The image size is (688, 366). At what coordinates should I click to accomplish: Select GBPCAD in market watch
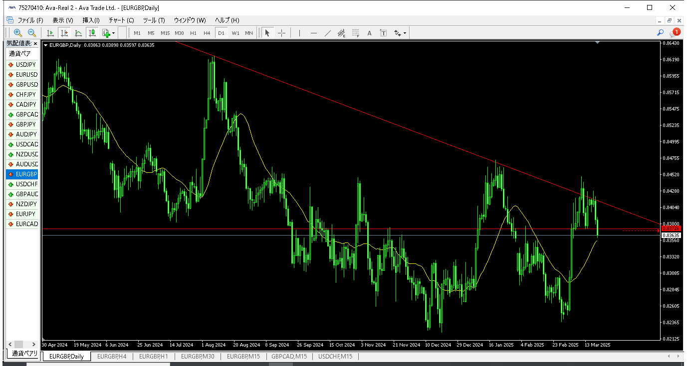pos(22,115)
